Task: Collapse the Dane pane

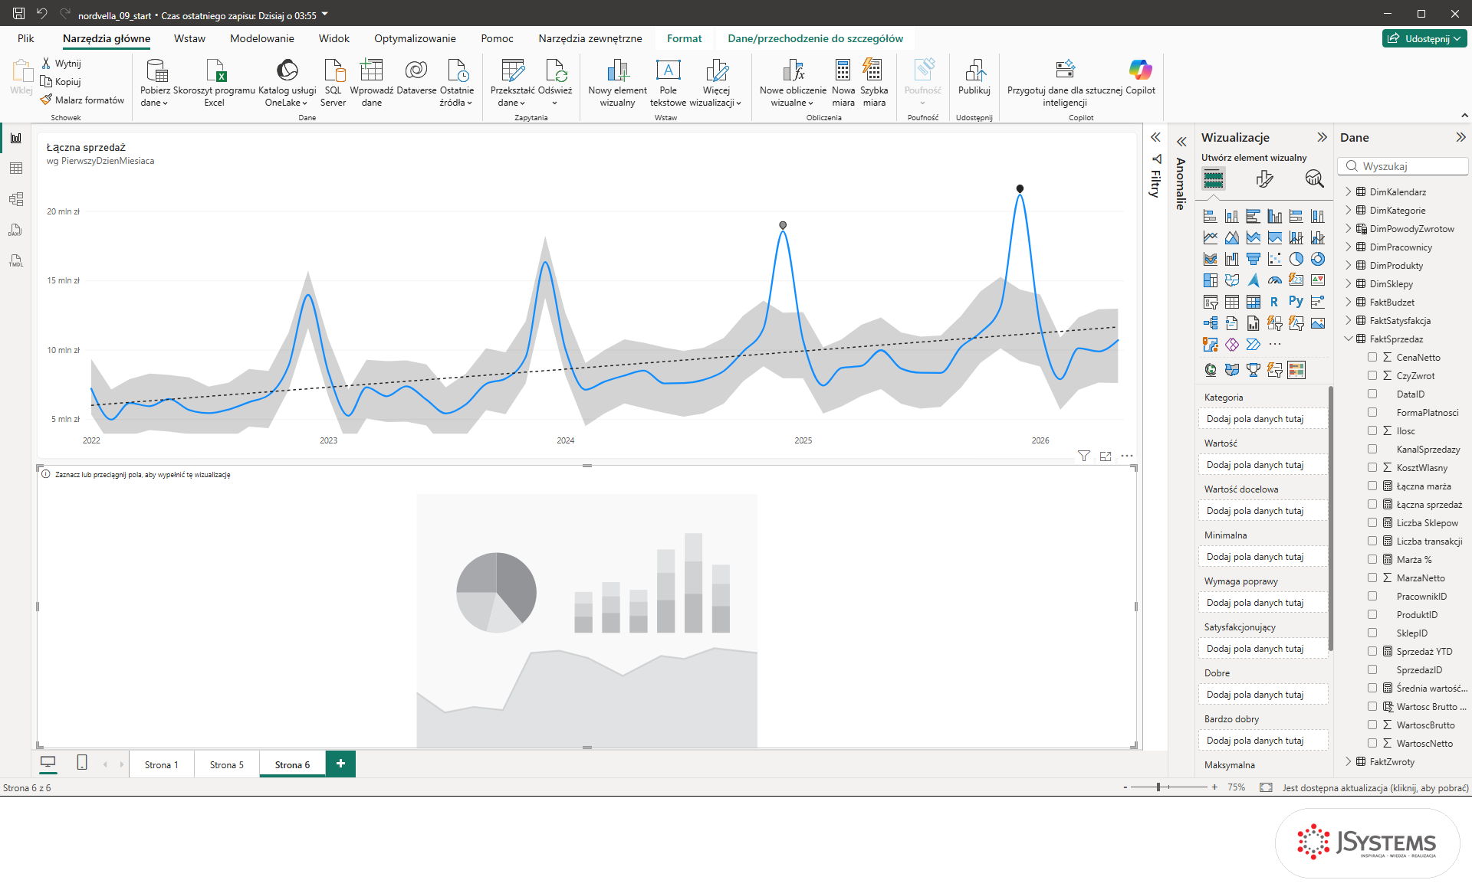Action: coord(1460,137)
